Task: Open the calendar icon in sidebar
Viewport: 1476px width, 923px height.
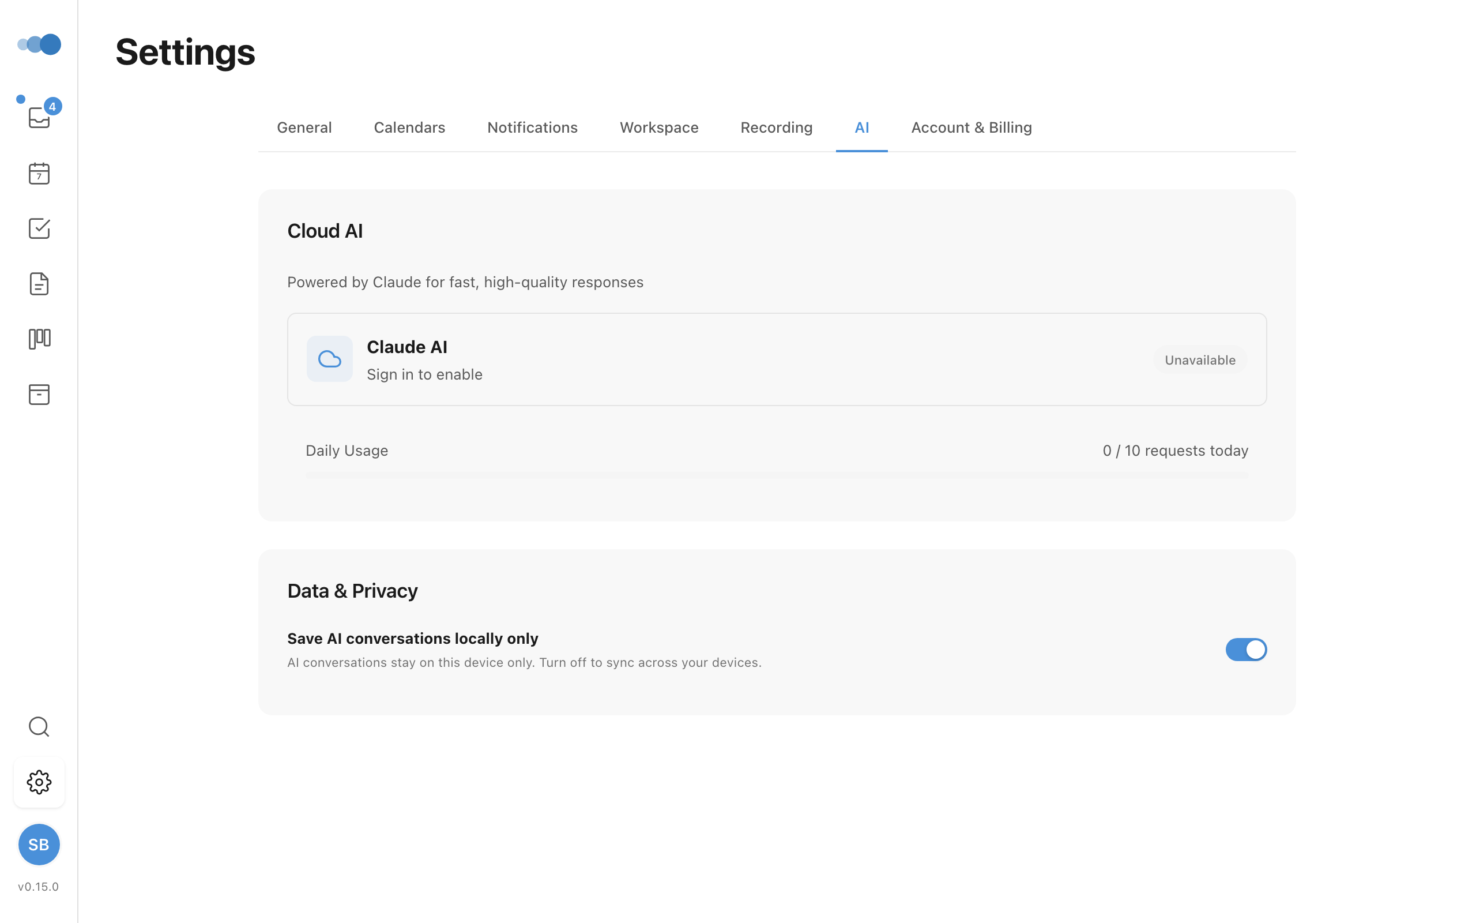Action: click(x=39, y=174)
